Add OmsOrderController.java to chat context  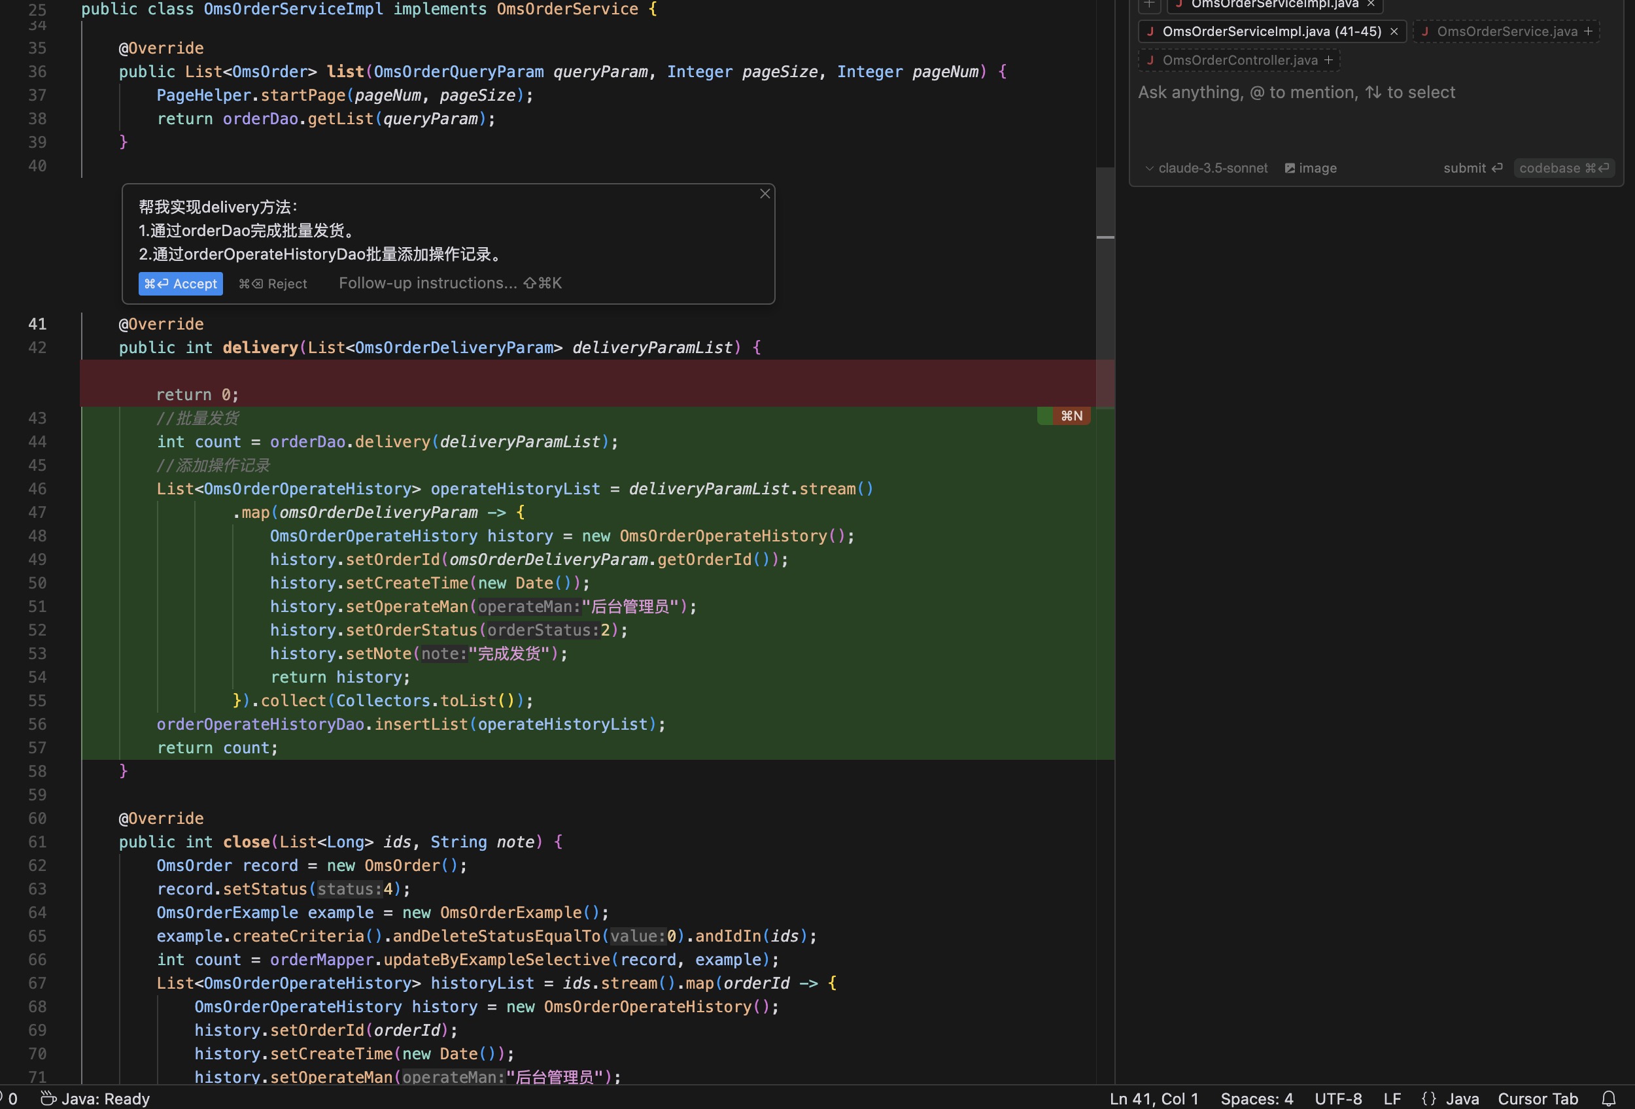(x=1328, y=60)
